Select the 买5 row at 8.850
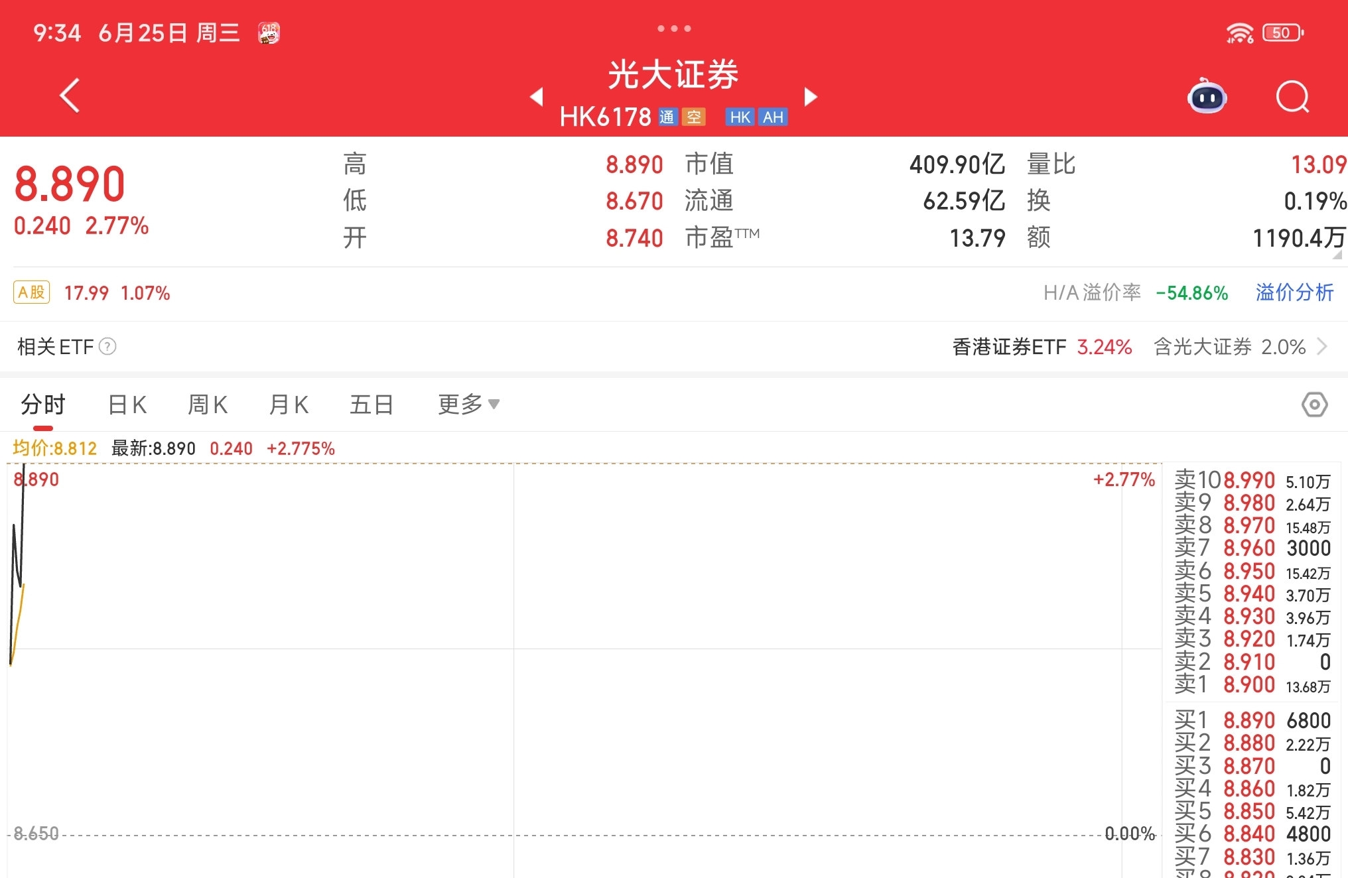The width and height of the screenshot is (1348, 878). [x=1252, y=811]
